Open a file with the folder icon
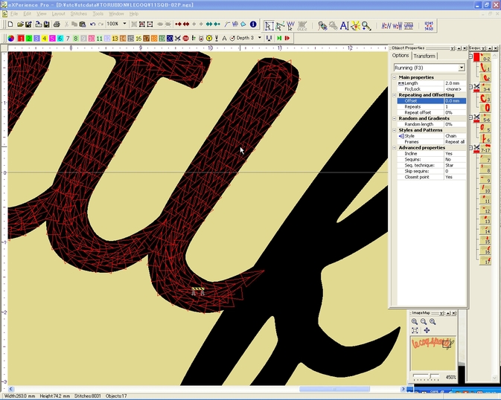The height and width of the screenshot is (400, 501). point(20,25)
